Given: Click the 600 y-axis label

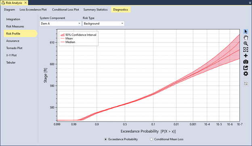Looking at the screenshot, I should click(52, 64).
